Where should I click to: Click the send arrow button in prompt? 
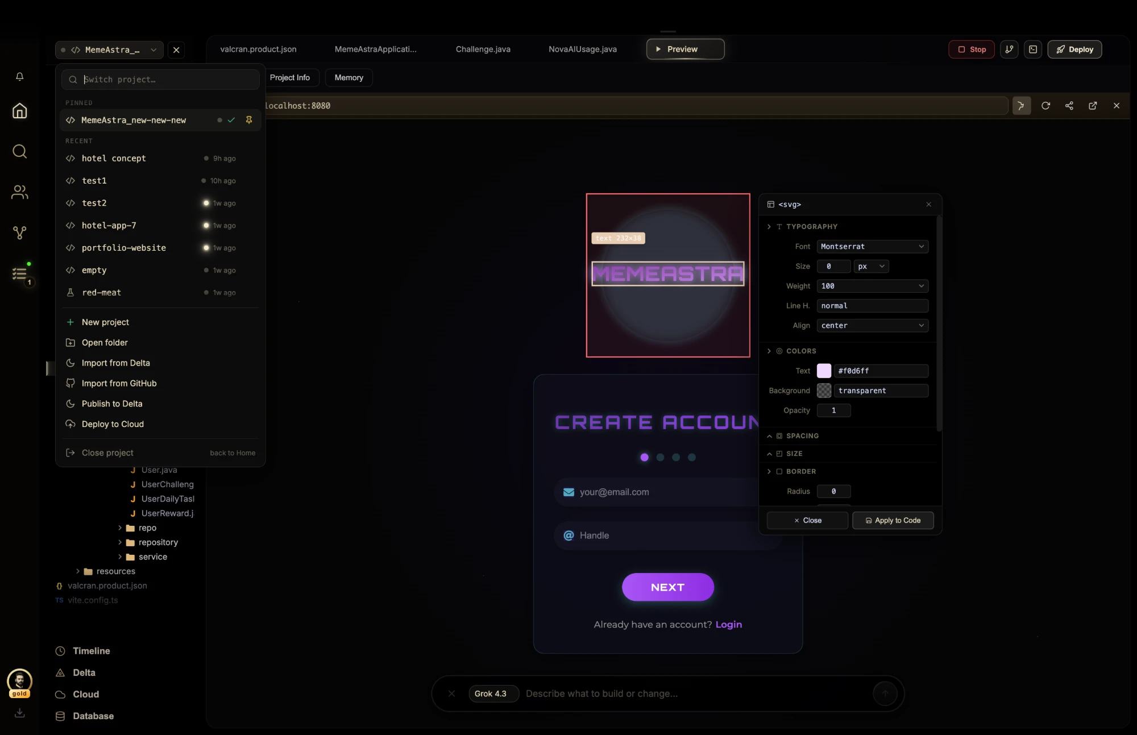point(885,694)
